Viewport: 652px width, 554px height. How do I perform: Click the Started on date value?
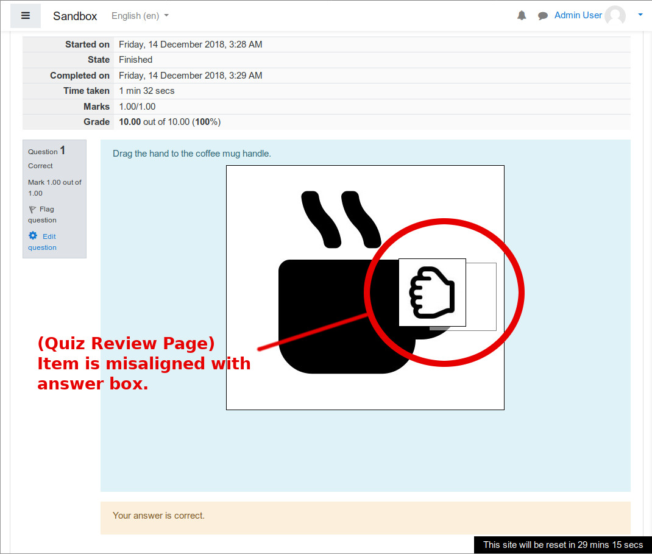(191, 44)
